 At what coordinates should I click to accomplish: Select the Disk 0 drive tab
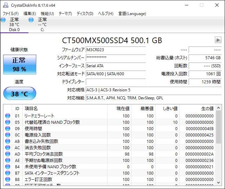(14, 25)
